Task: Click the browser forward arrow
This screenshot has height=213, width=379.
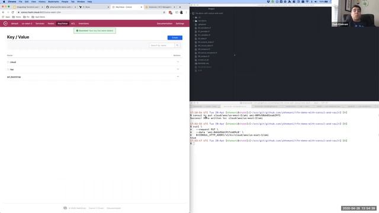Action: click(x=8, y=12)
